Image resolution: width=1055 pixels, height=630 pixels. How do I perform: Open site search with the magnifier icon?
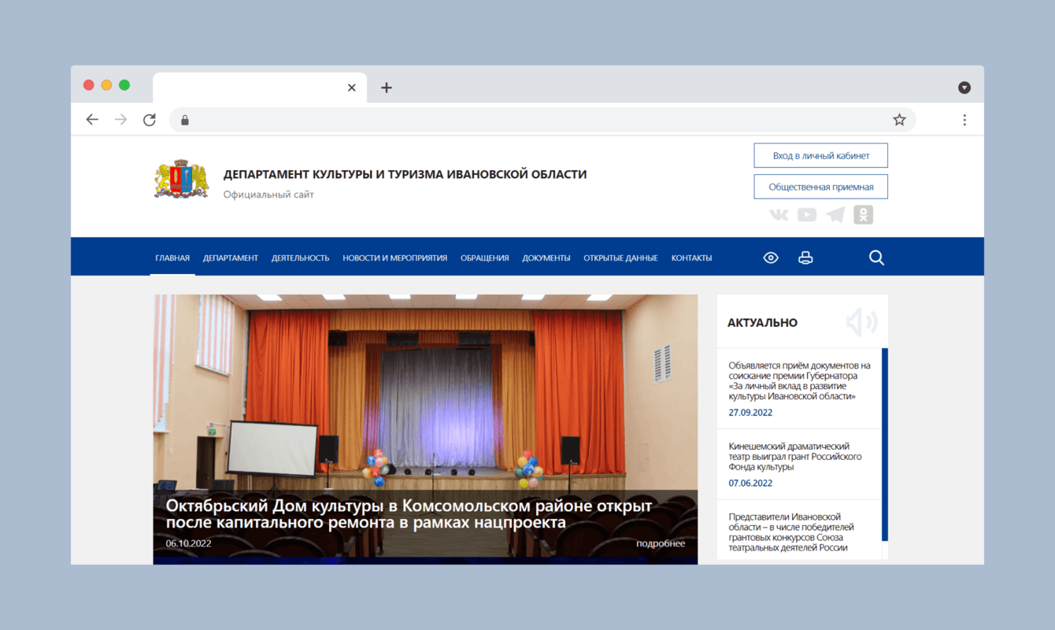pos(876,258)
